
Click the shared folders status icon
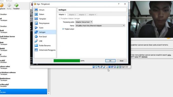coord(107,67)
